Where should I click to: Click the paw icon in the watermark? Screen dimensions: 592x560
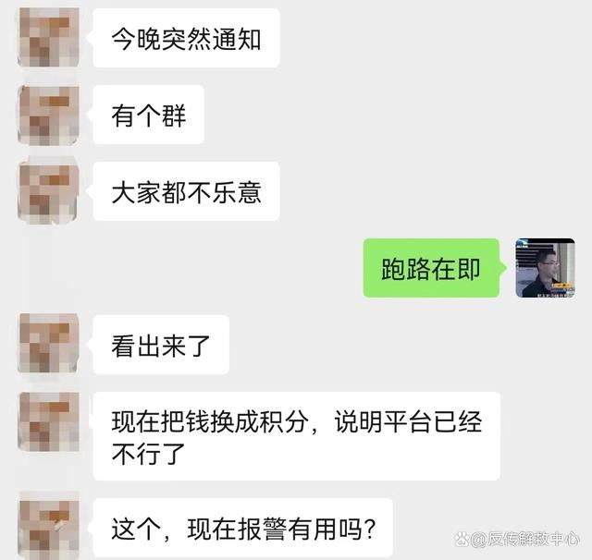(x=462, y=539)
